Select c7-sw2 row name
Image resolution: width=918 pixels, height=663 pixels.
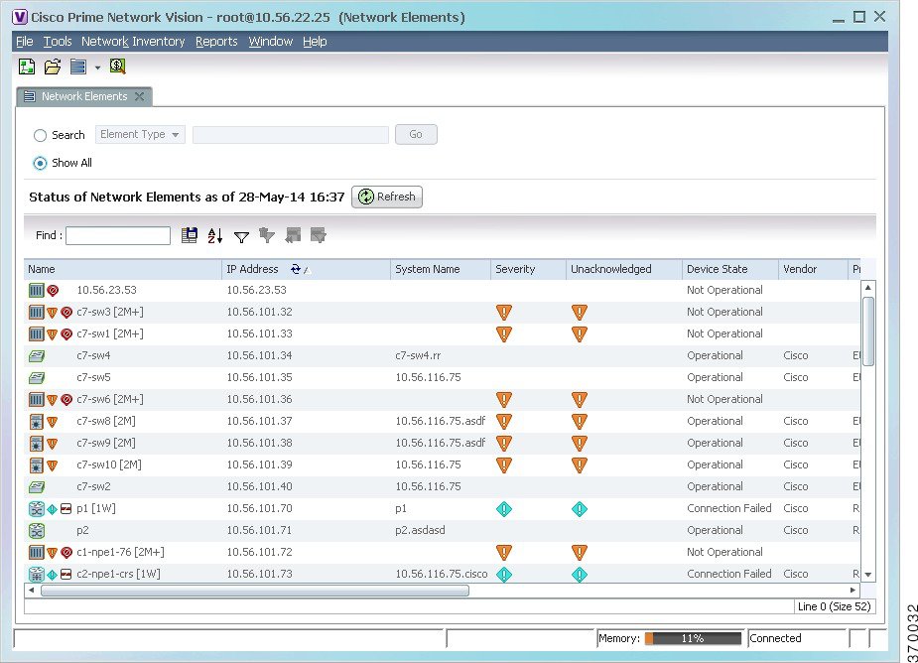(x=93, y=486)
